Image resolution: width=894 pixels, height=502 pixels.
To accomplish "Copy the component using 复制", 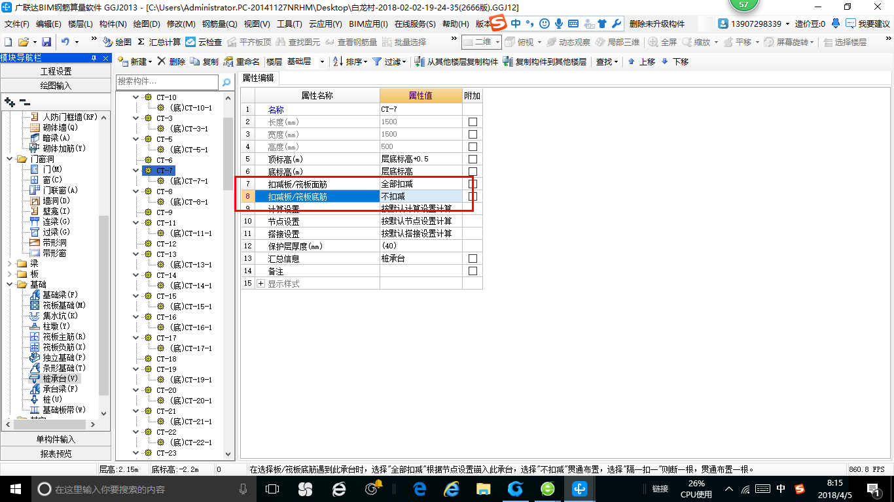I will (204, 61).
